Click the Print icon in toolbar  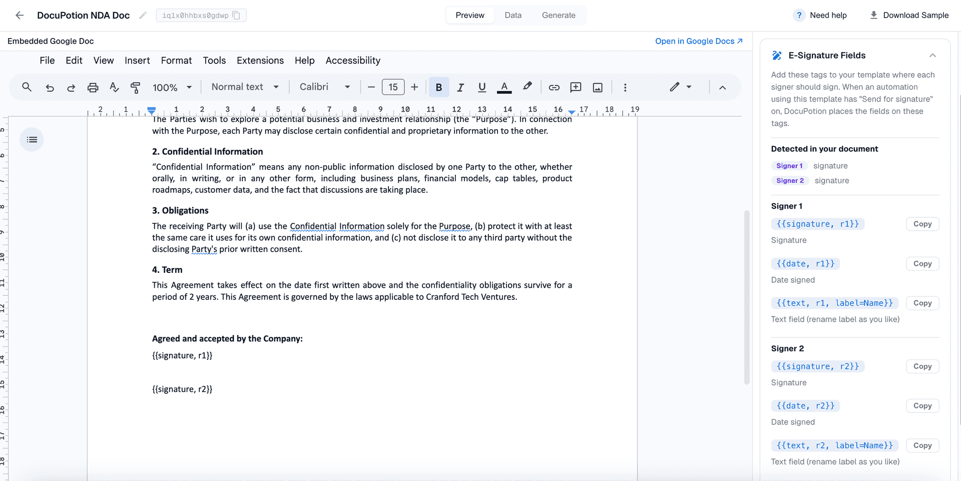tap(93, 88)
